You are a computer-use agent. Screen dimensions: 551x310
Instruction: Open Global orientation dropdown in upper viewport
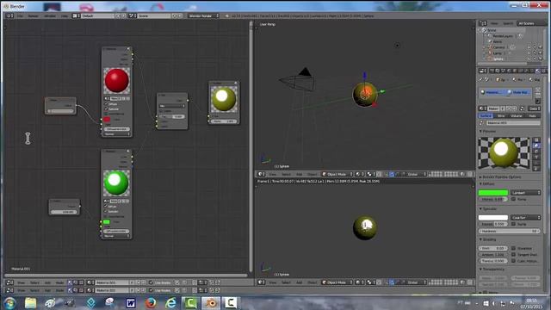pos(417,174)
